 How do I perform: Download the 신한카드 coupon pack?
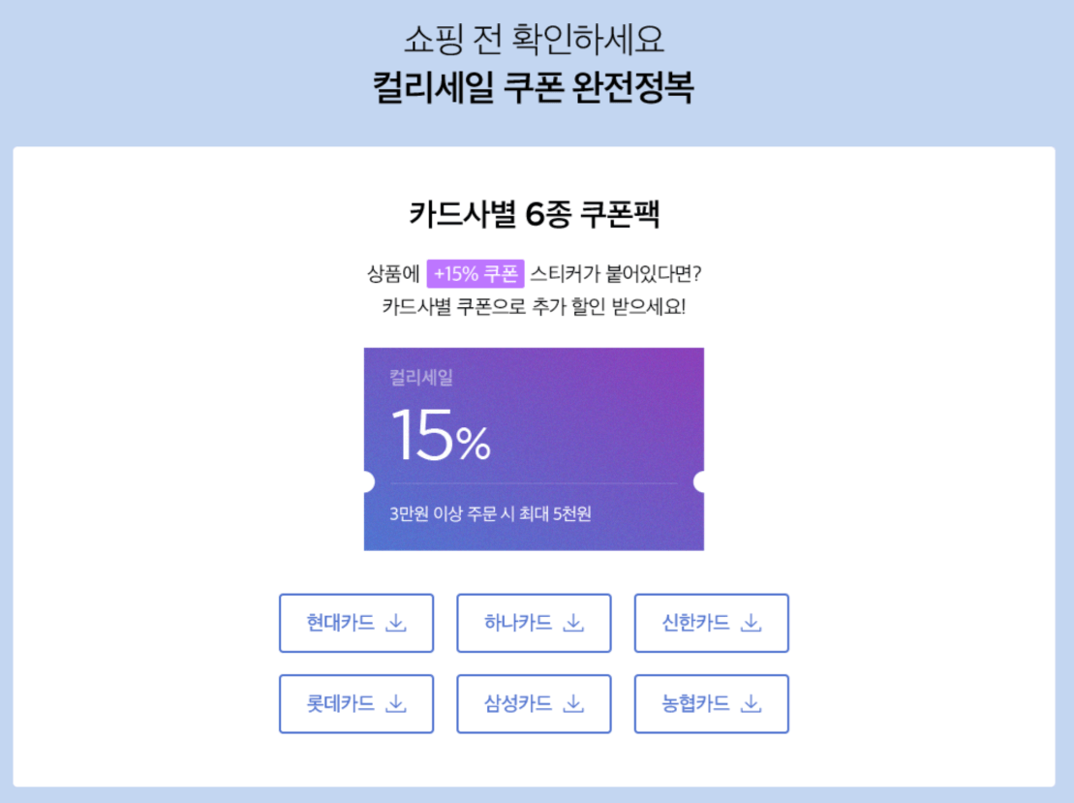point(712,623)
